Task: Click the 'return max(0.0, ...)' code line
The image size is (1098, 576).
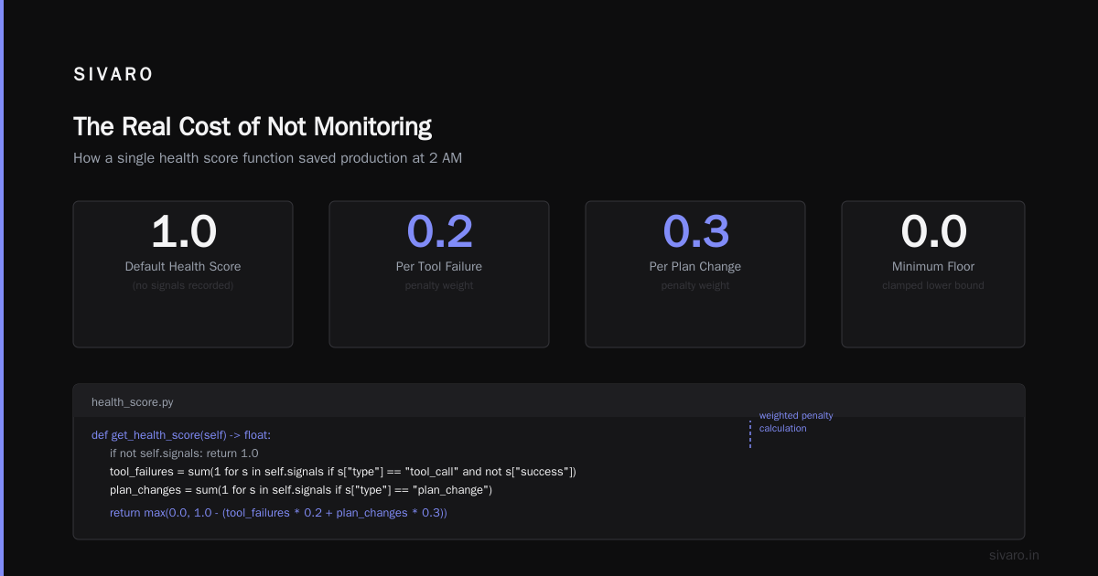Action: coord(278,513)
